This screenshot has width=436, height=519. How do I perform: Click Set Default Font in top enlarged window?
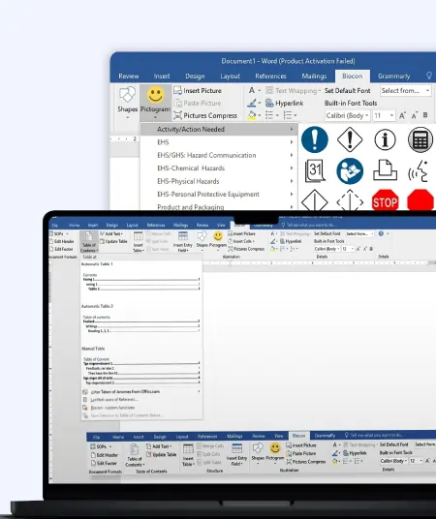pos(347,90)
